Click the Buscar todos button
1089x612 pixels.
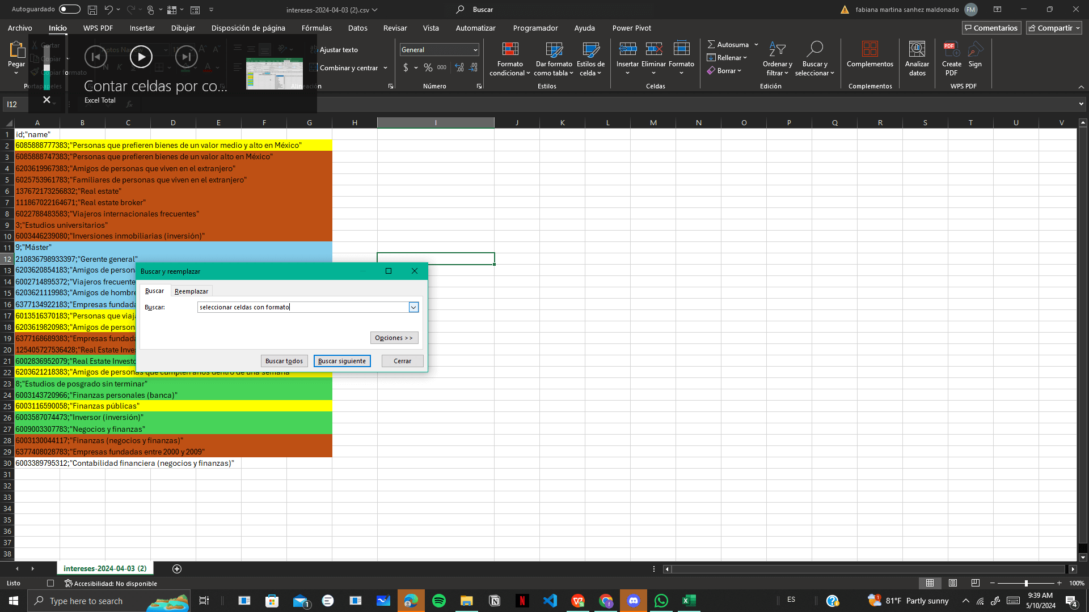tap(284, 361)
